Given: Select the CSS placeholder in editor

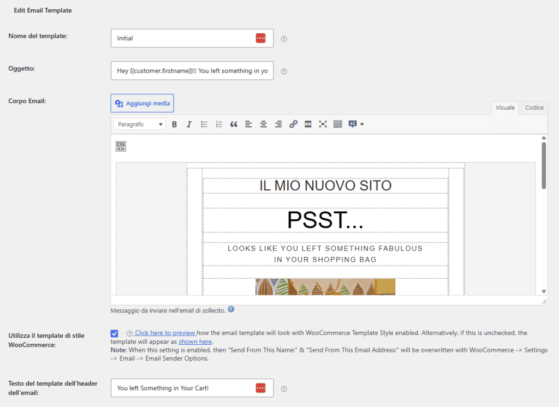Looking at the screenshot, I should point(121,146).
